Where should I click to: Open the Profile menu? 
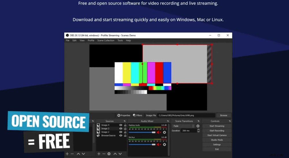91,40
